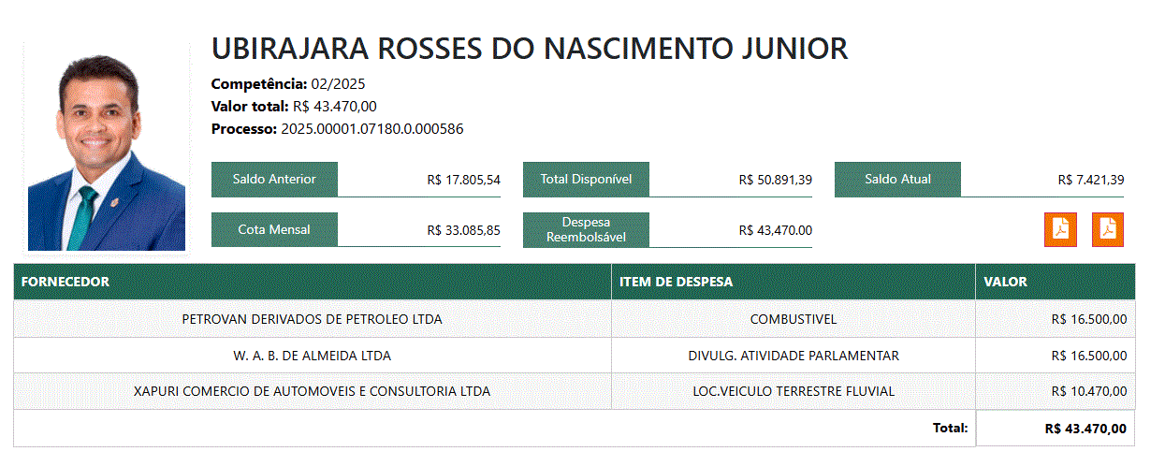Click the COMBUSTIVEL expense item cell
This screenshot has height=466, width=1165.
(793, 319)
